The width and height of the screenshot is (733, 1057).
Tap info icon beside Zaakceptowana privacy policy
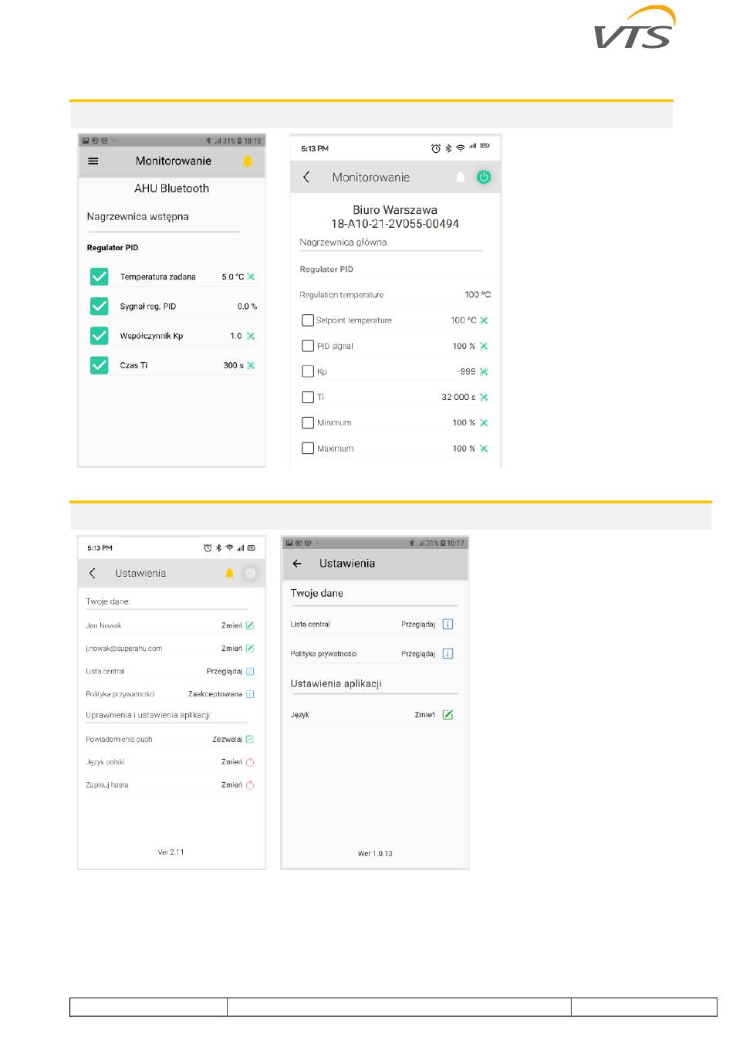point(250,694)
